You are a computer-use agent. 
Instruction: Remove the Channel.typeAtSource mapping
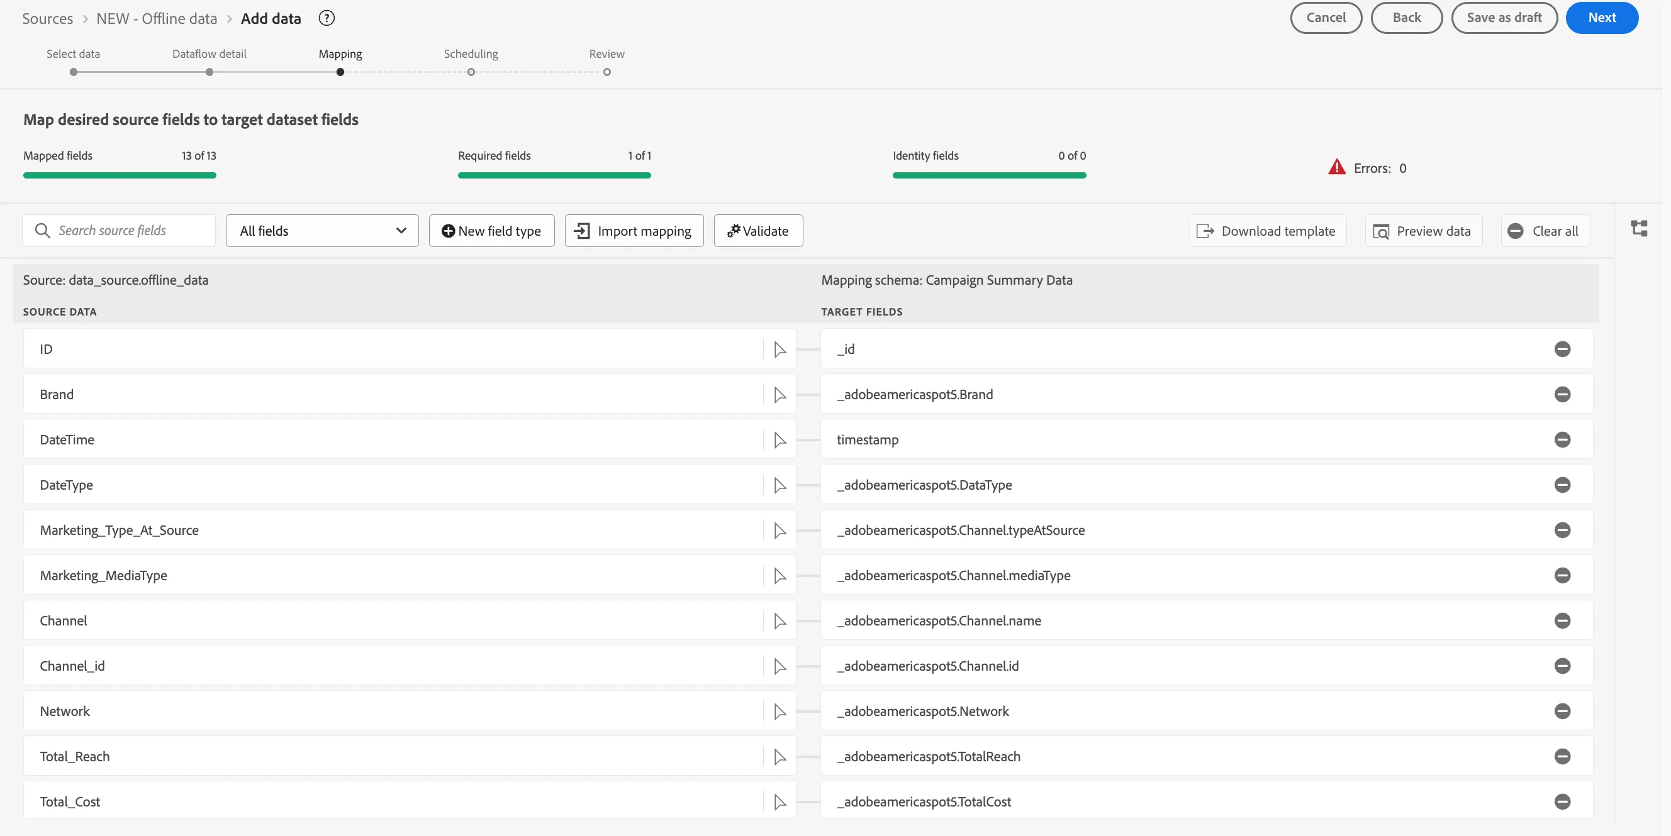pyautogui.click(x=1562, y=530)
